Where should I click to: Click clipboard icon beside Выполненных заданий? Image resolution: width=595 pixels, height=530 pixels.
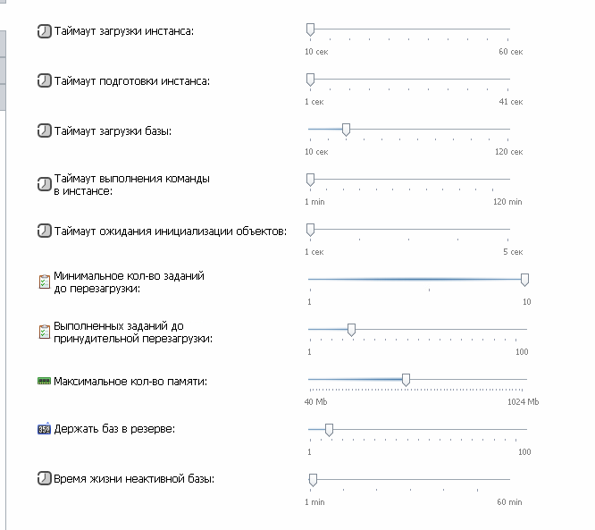pyautogui.click(x=45, y=332)
